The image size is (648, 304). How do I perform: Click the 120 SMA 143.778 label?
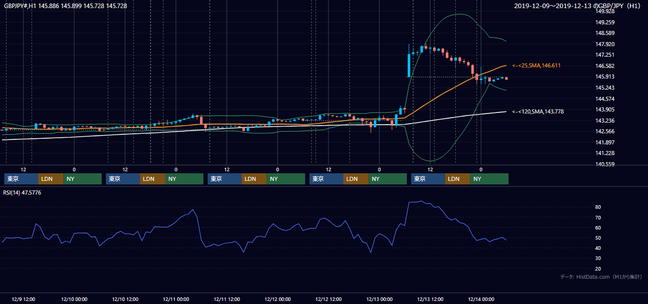pyautogui.click(x=537, y=111)
